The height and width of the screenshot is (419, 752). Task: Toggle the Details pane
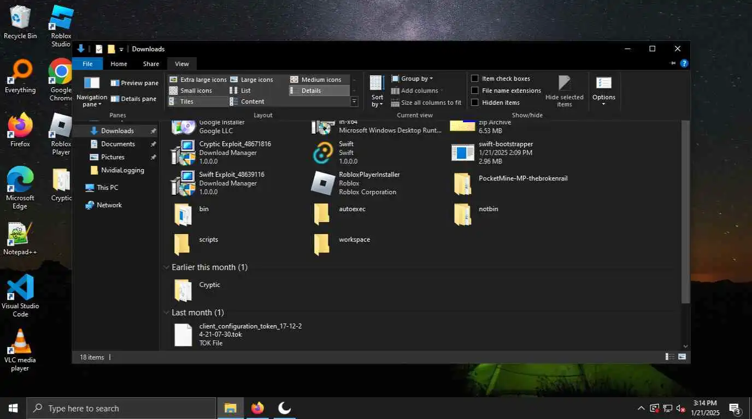point(134,99)
